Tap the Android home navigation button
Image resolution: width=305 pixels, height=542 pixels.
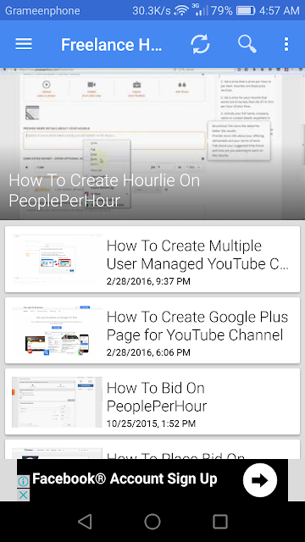tap(152, 522)
